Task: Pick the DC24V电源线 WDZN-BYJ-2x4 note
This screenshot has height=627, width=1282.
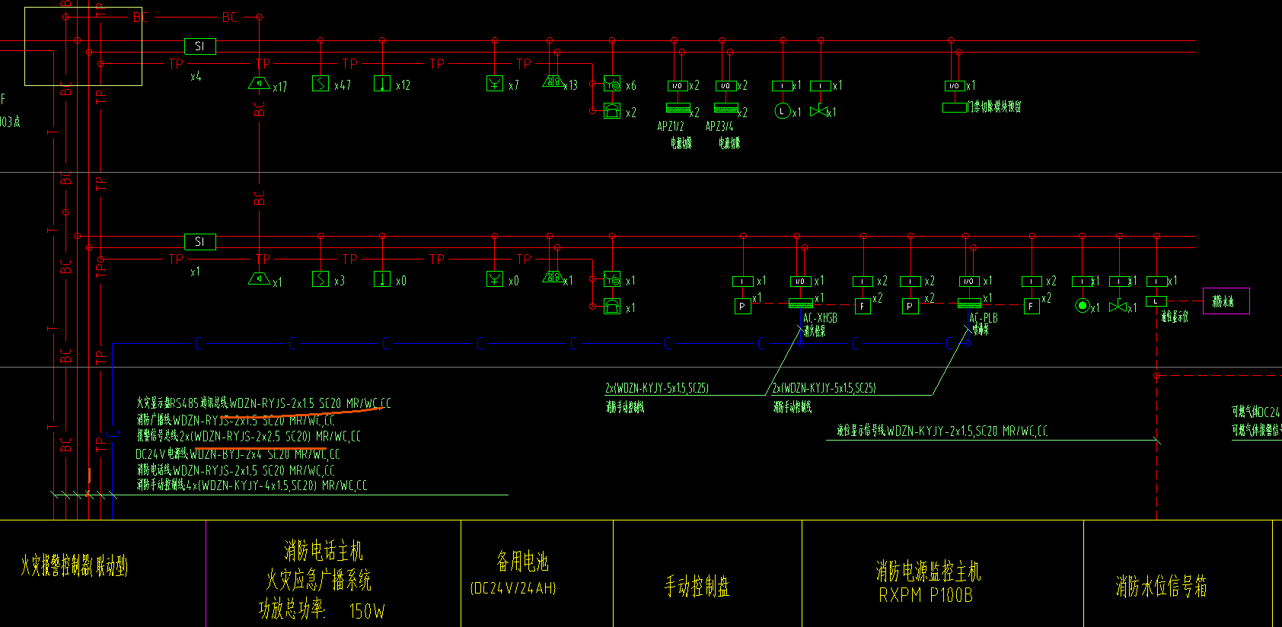Action: (x=238, y=454)
